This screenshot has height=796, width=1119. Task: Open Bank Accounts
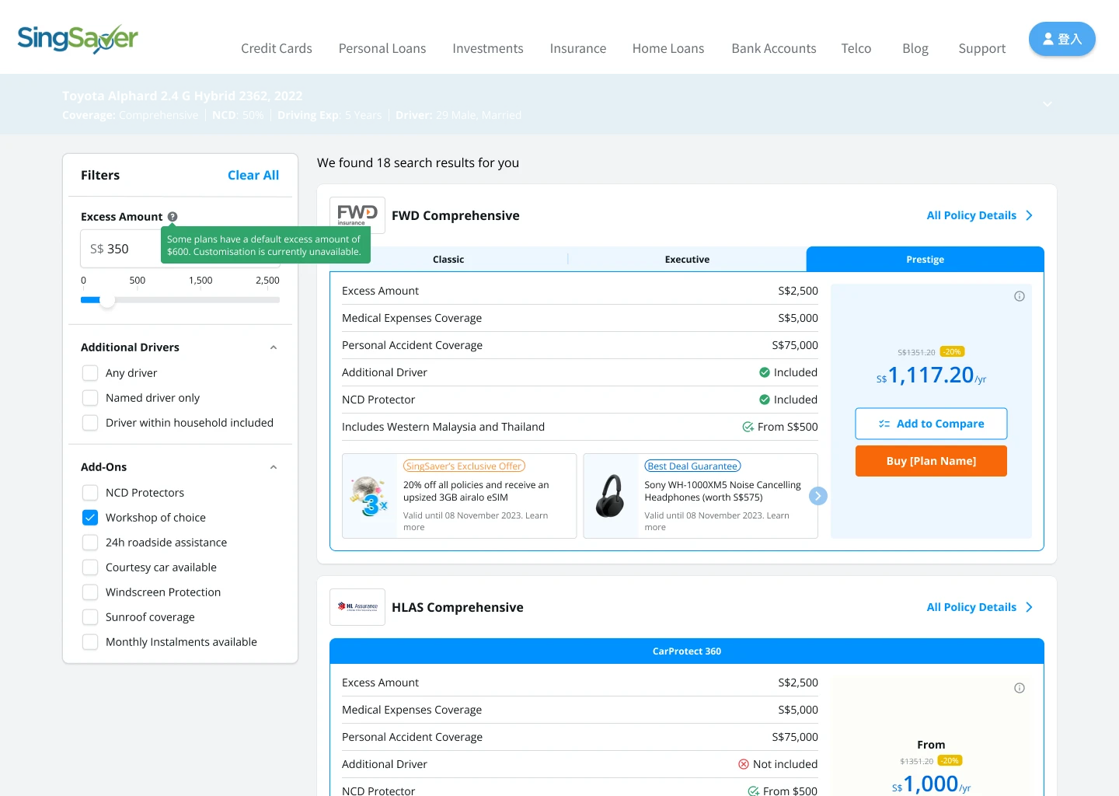pyautogui.click(x=774, y=48)
